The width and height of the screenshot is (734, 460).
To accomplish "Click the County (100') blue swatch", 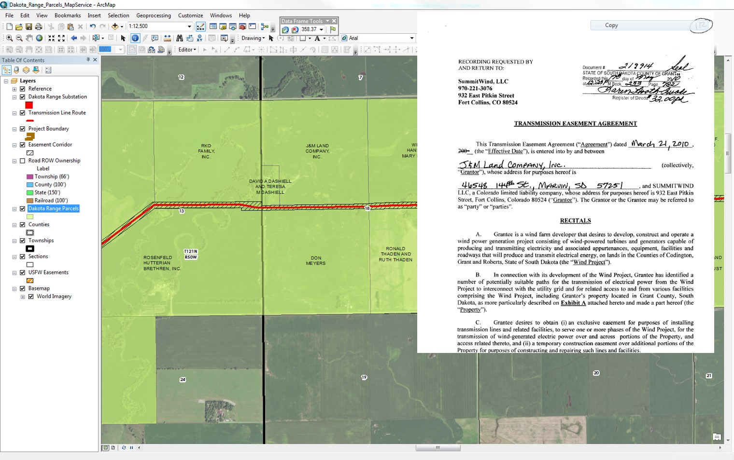I will click(x=30, y=185).
